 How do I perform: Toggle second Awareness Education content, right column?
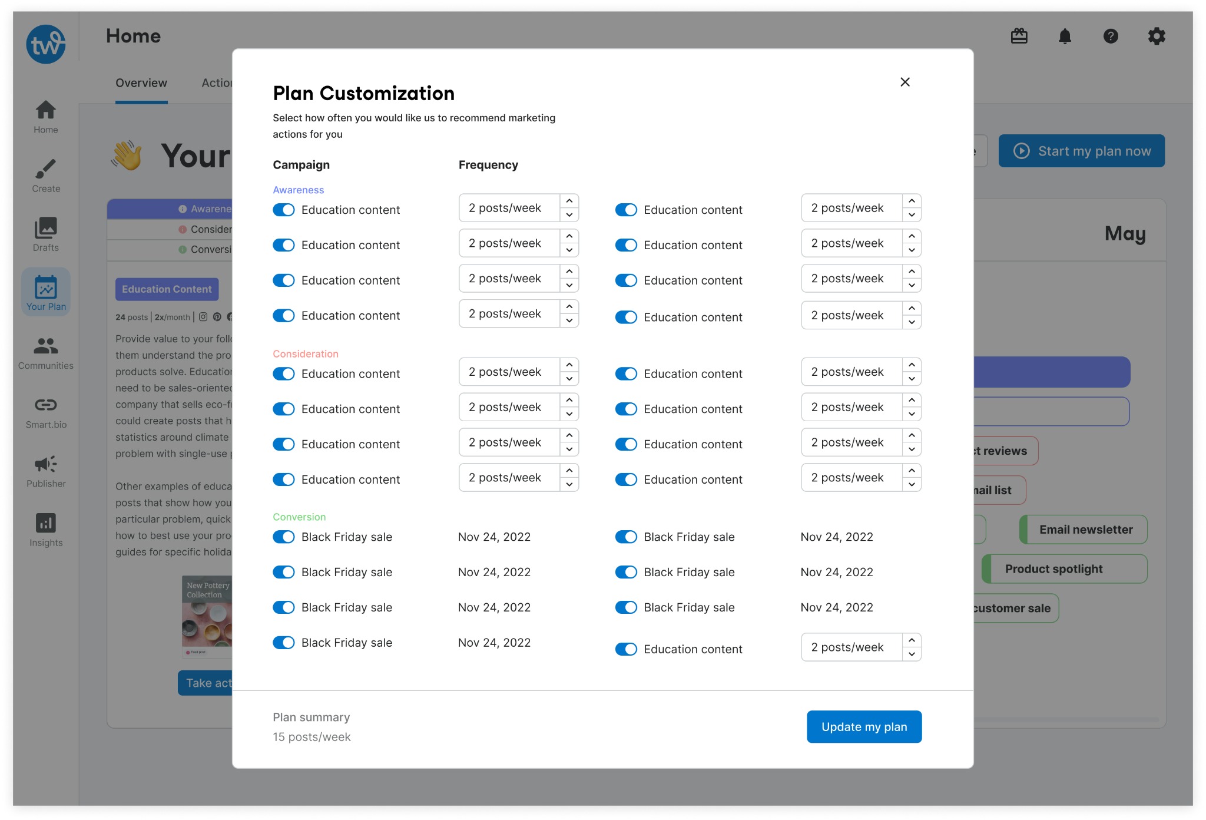pos(626,245)
